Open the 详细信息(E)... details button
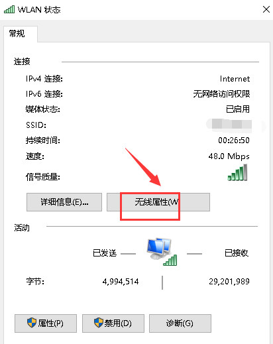This screenshot has width=273, height=344. (64, 202)
